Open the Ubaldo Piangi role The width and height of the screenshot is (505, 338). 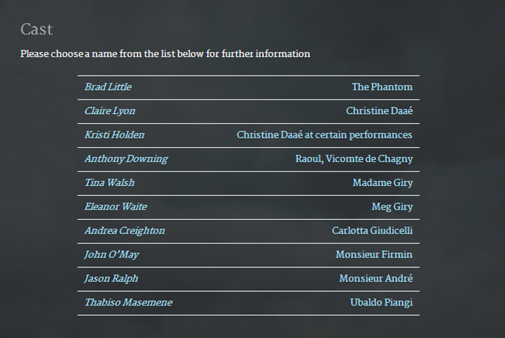click(x=381, y=302)
